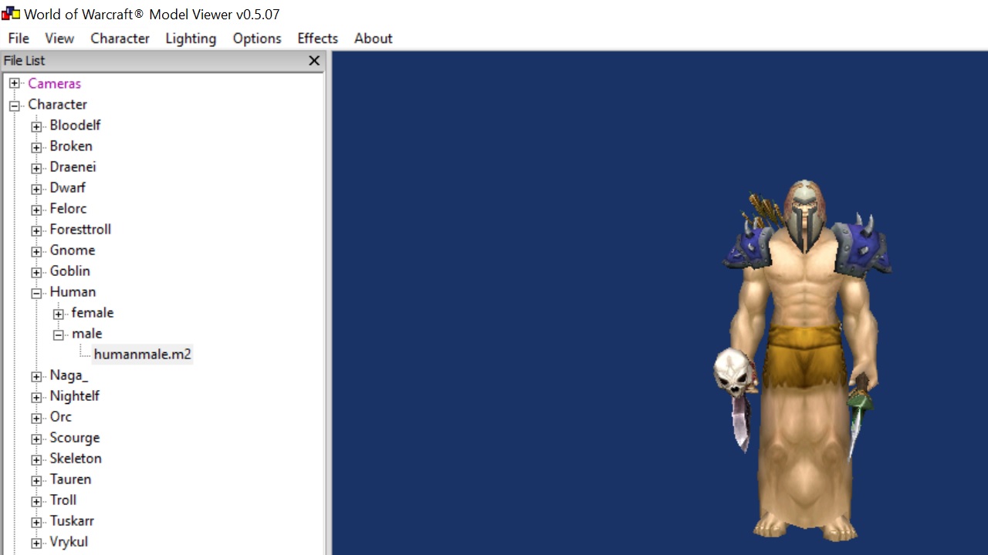Screen dimensions: 988x555
Task: Open the Character menu
Action: (120, 38)
